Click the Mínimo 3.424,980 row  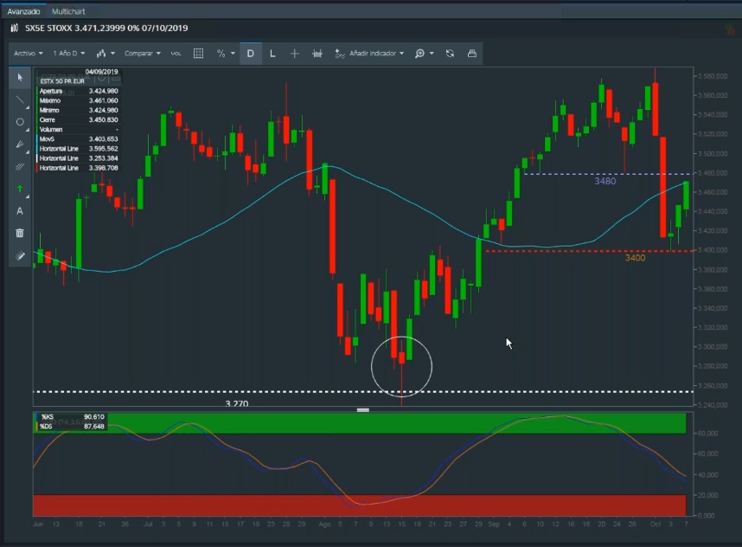coord(78,110)
